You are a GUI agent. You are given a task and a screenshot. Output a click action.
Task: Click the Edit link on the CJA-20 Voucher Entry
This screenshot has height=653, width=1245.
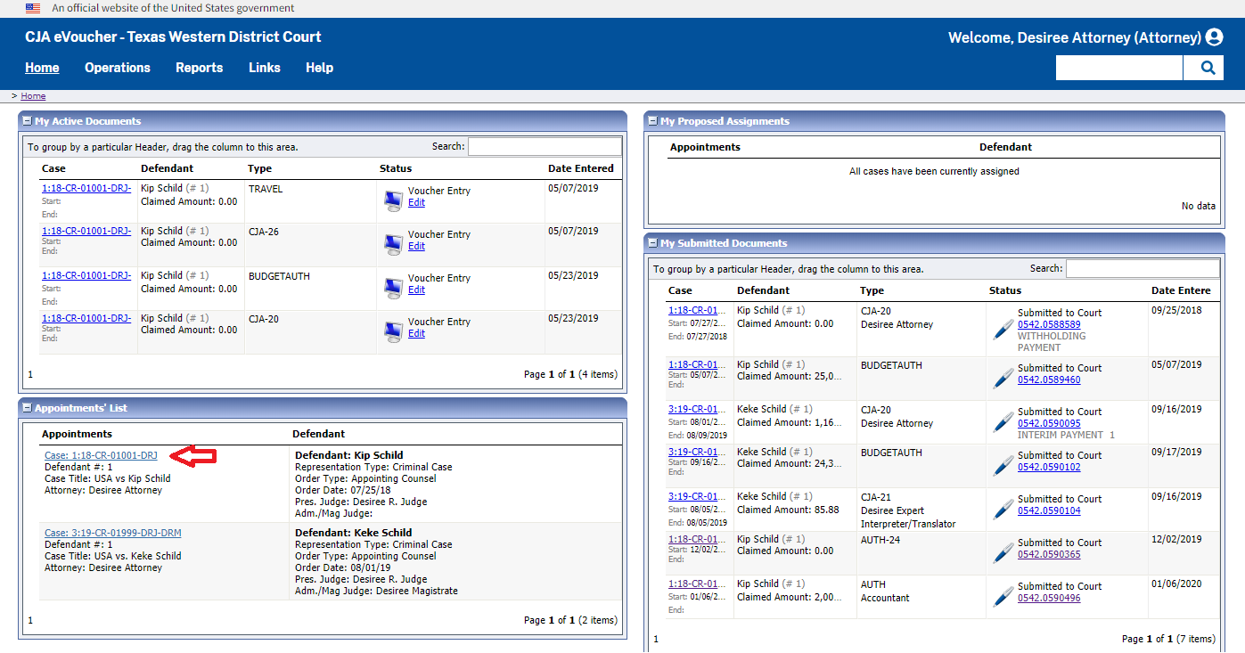[x=416, y=332]
